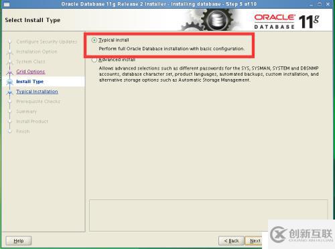Click the empty message box area
Image resolution: width=335 pixels, height=249 pixels.
[208, 216]
